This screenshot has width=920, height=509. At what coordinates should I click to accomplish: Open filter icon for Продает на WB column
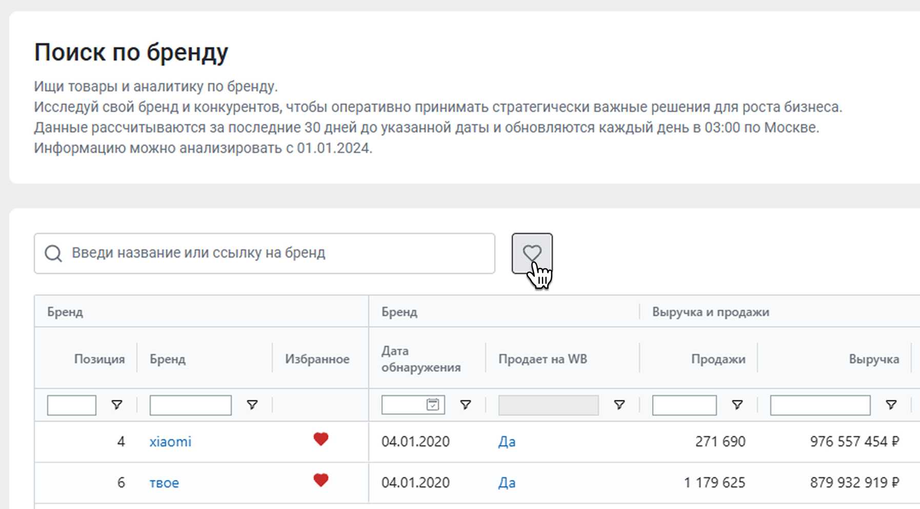(x=619, y=405)
